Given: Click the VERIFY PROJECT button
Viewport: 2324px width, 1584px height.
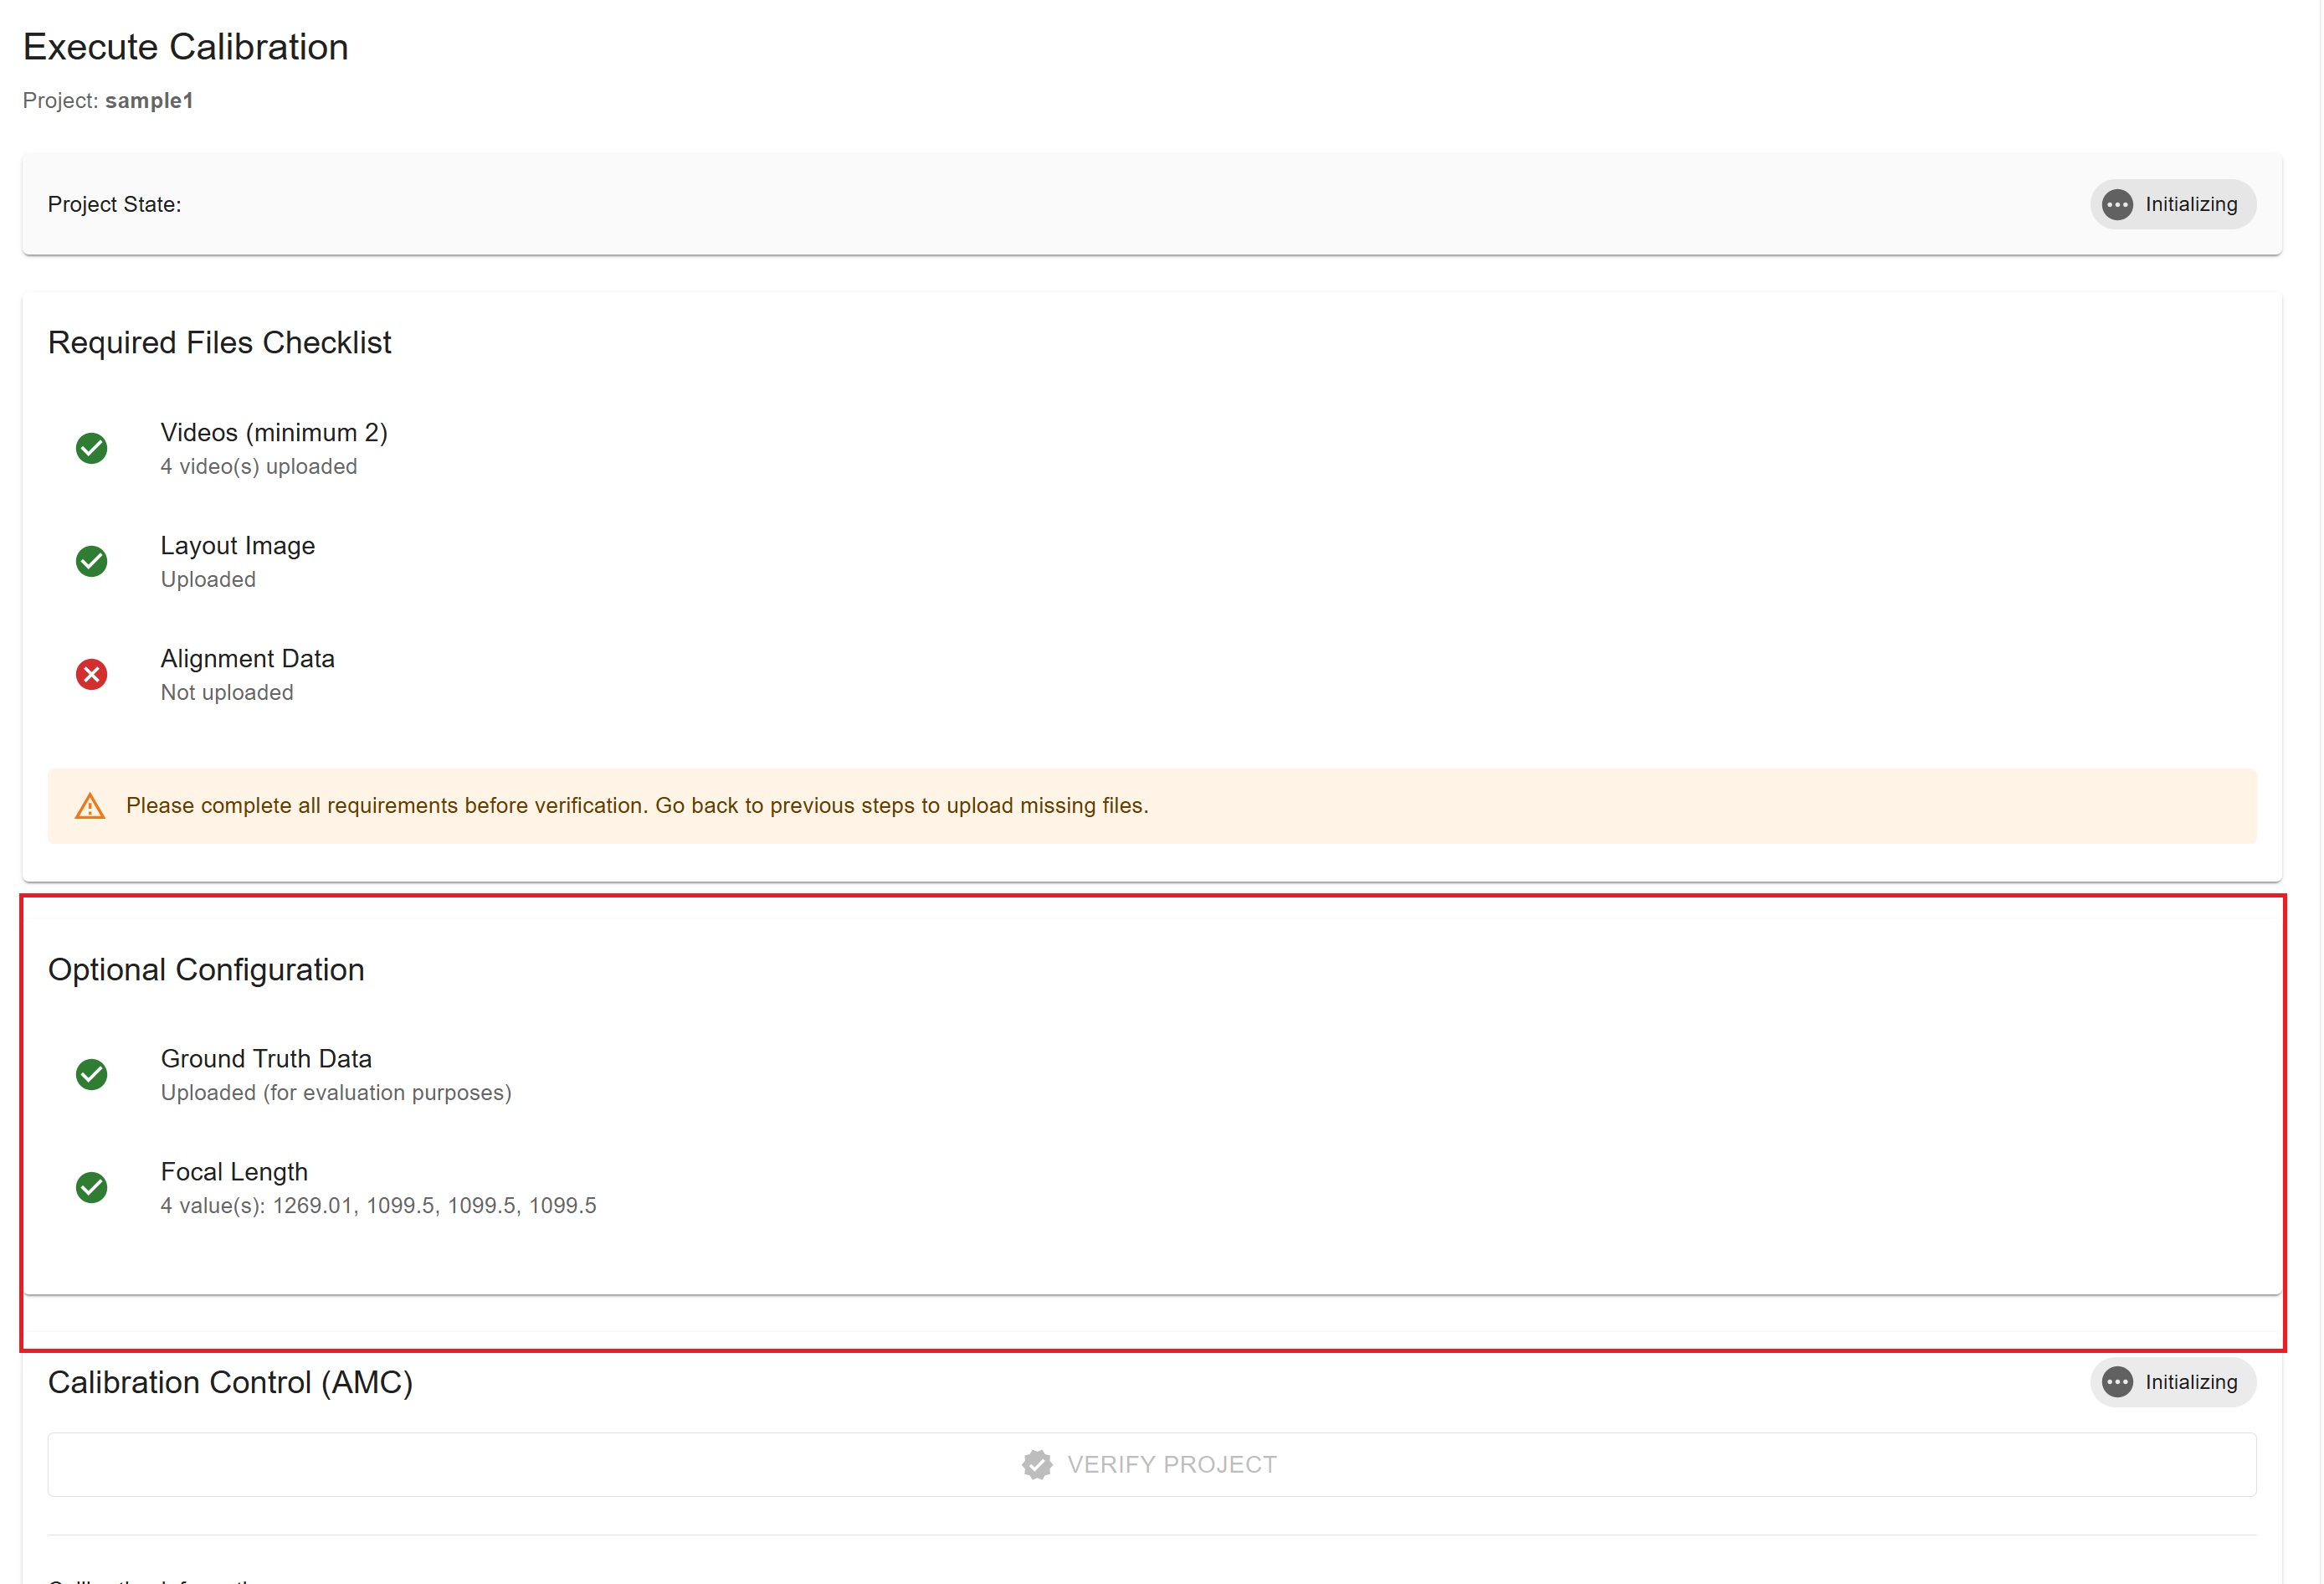Looking at the screenshot, I should click(1151, 1464).
